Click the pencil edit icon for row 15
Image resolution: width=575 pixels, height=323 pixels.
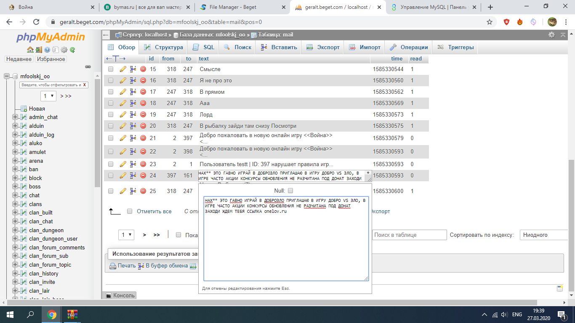pos(123,69)
